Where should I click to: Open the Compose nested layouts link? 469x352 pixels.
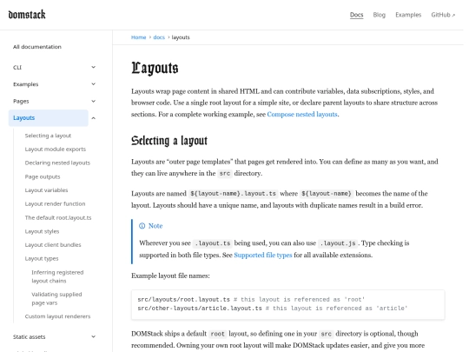[x=302, y=115]
